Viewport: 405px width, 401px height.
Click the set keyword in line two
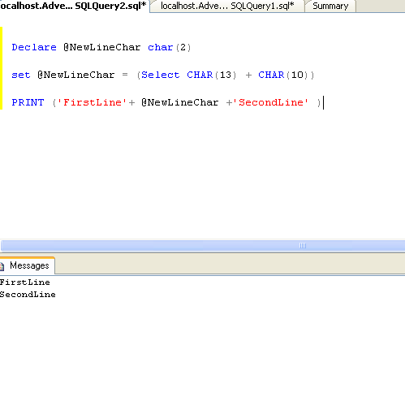pos(21,75)
